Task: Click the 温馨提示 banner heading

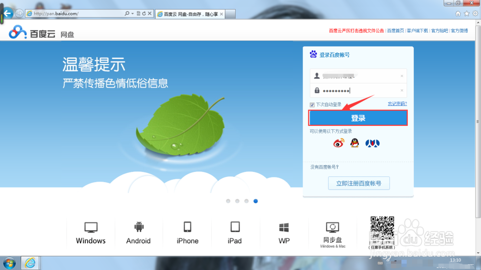Action: pos(94,64)
